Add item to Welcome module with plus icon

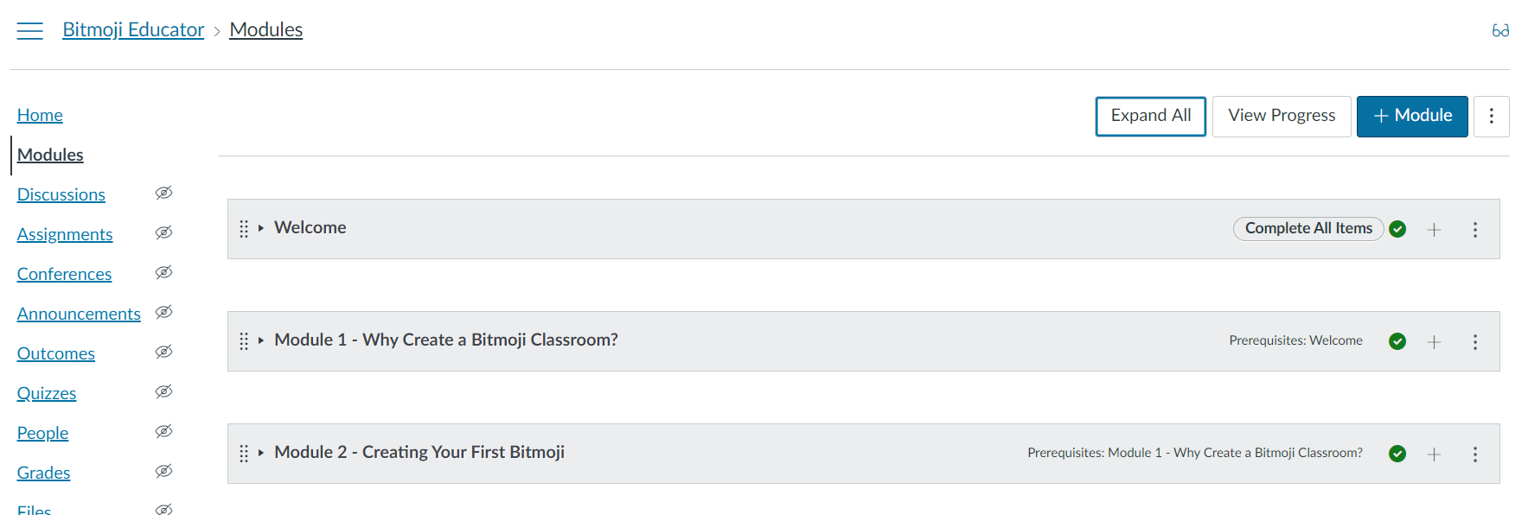(x=1434, y=229)
